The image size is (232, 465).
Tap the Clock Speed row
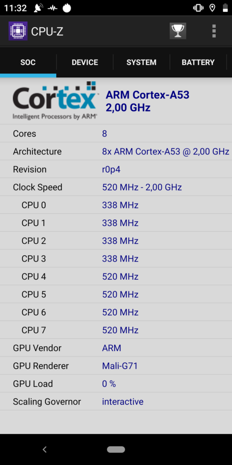click(x=116, y=187)
